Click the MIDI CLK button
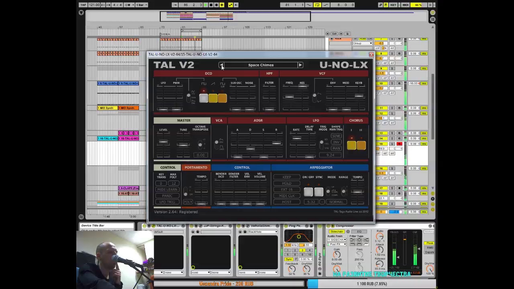Viewport: 514px width, 289px height. [287, 196]
